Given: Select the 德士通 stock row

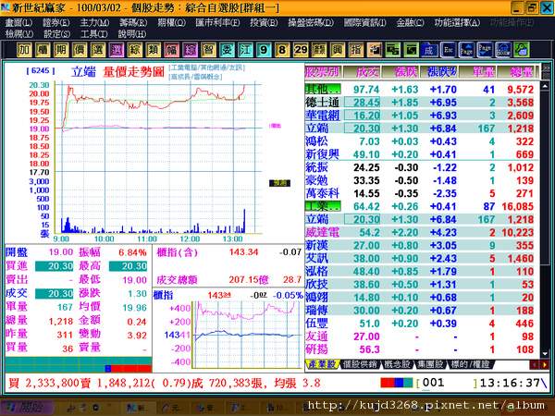Looking at the screenshot, I should pos(422,103).
